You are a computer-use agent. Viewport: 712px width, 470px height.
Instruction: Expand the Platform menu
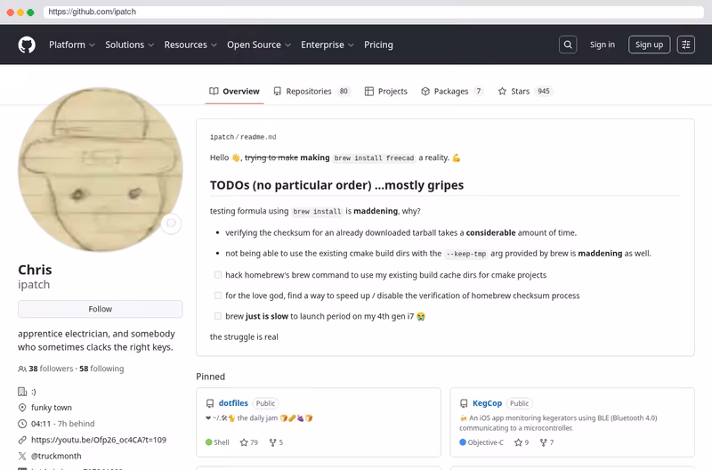tap(72, 45)
